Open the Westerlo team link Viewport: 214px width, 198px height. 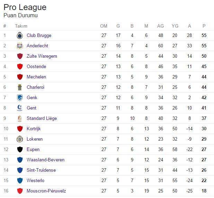(x=35, y=180)
